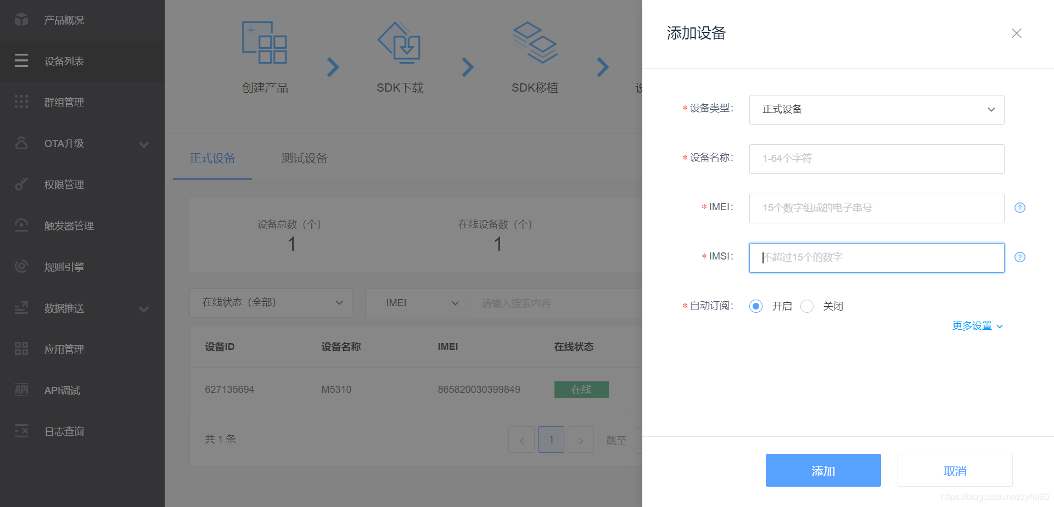Click the 创建产品 step icon
Image resolution: width=1054 pixels, height=507 pixels.
coord(265,42)
